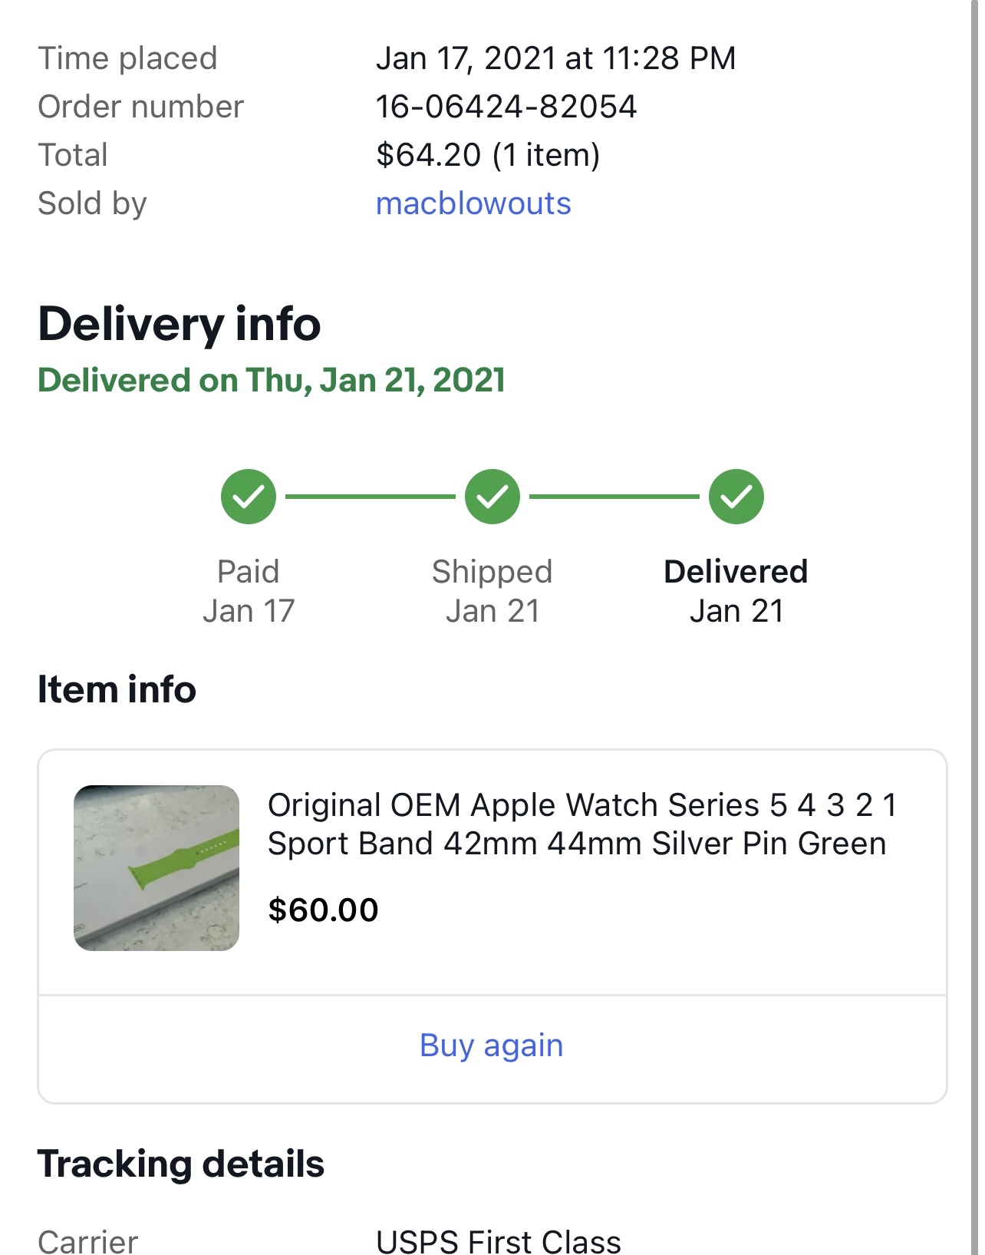Click the Delivered on Thu, Jan 21 status text
Screen dimensions: 985x1255
(x=272, y=381)
